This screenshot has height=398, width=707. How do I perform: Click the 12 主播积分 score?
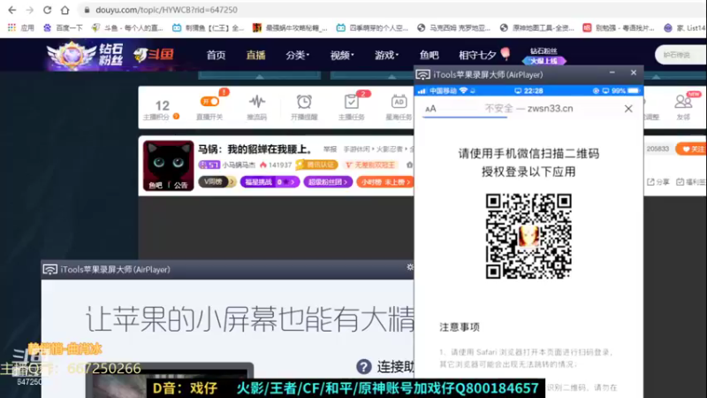[x=162, y=105]
